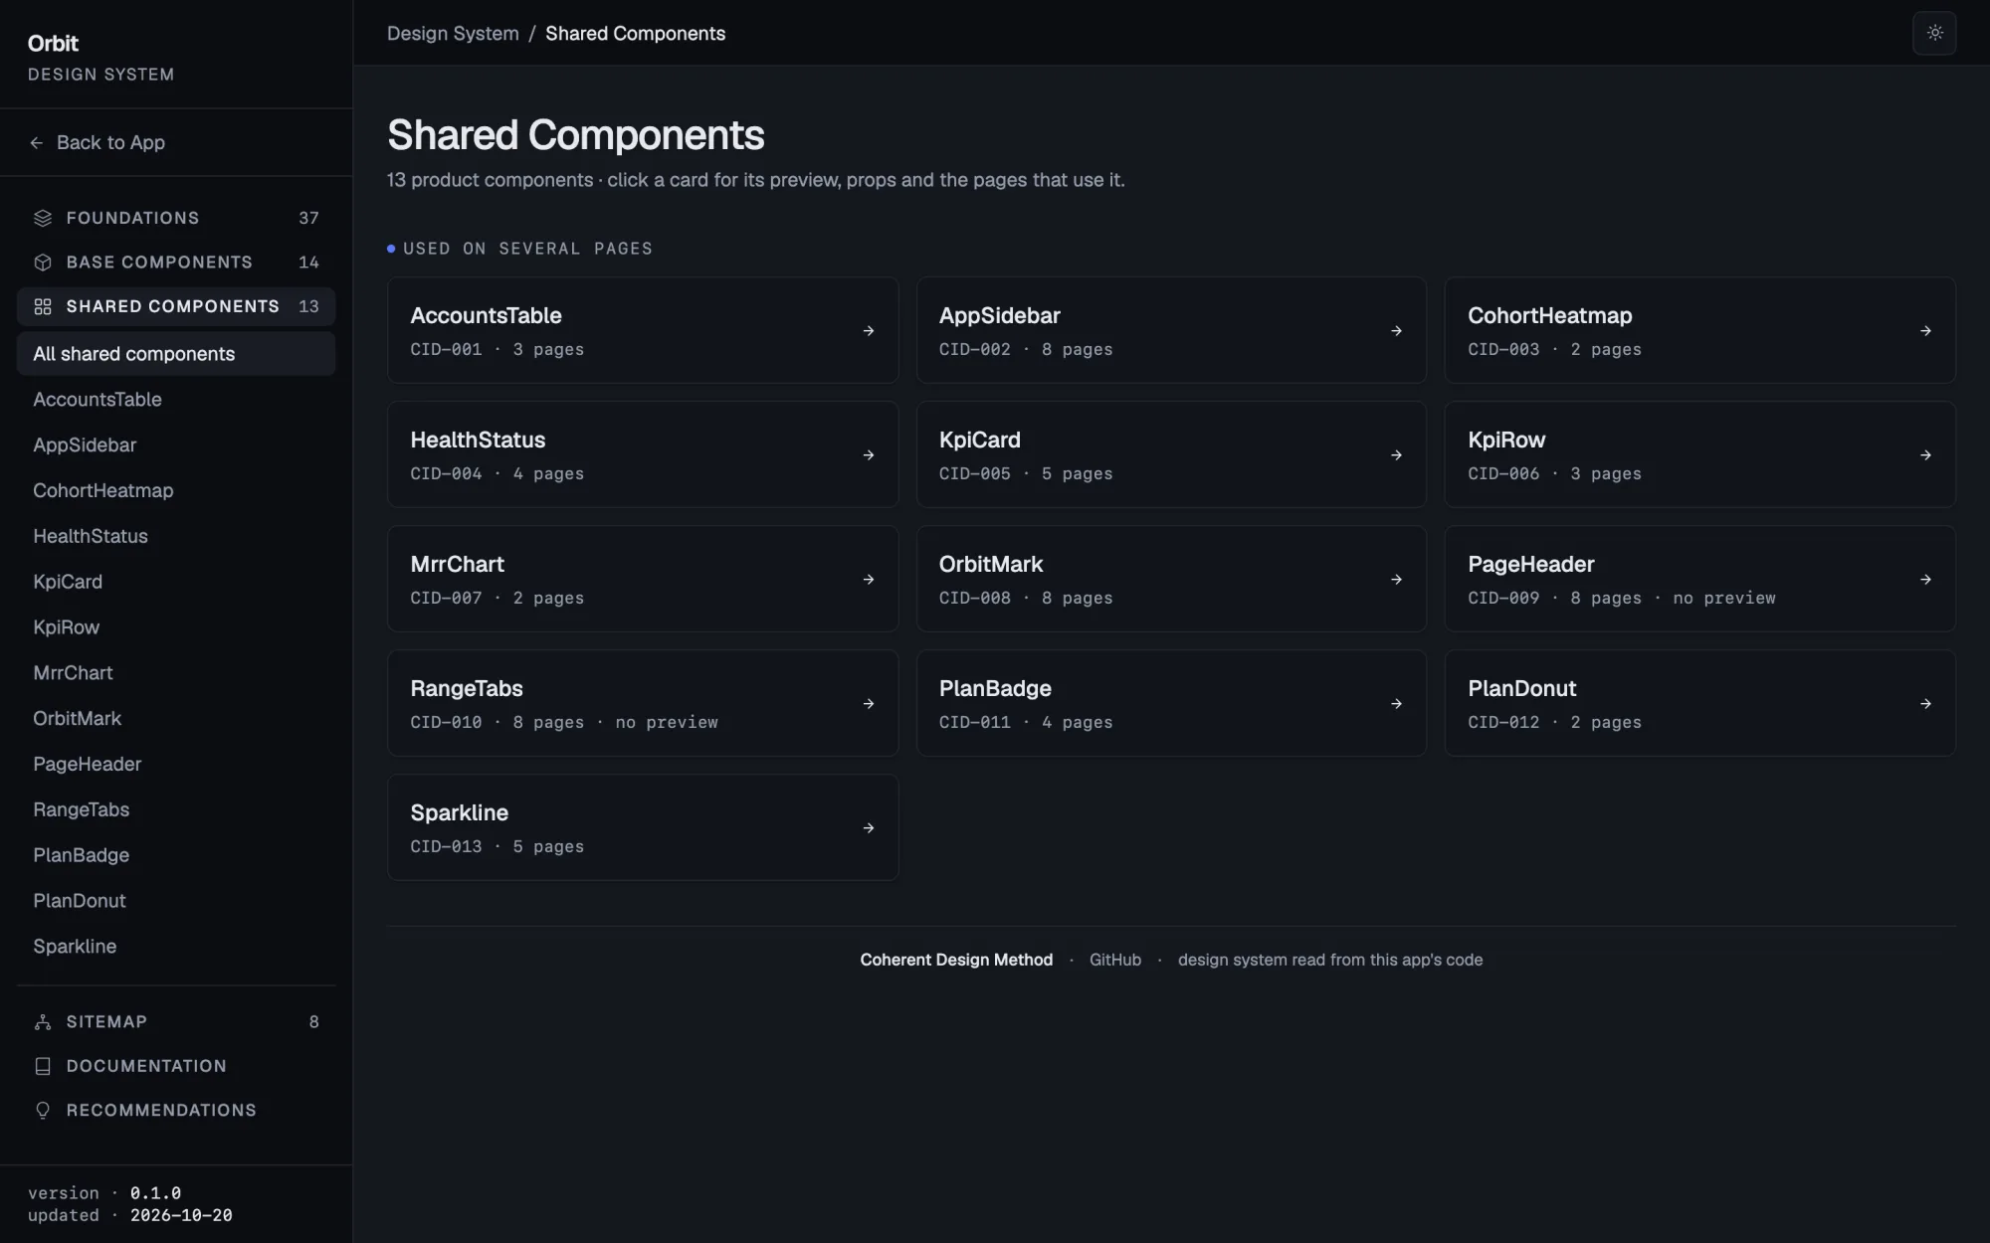Click the CohortHeatmap card title
The width and height of the screenshot is (1990, 1243).
coord(1549,316)
